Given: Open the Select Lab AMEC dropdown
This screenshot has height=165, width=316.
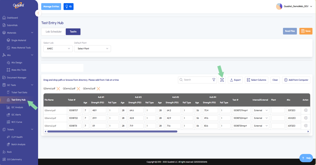Looking at the screenshot, I should tap(58, 49).
